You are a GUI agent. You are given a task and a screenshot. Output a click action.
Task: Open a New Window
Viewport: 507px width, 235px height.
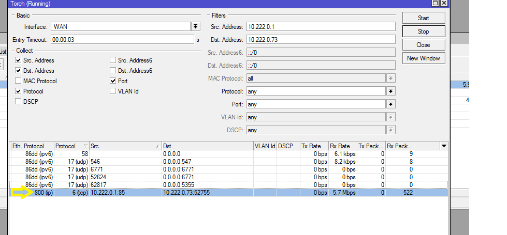pos(423,58)
